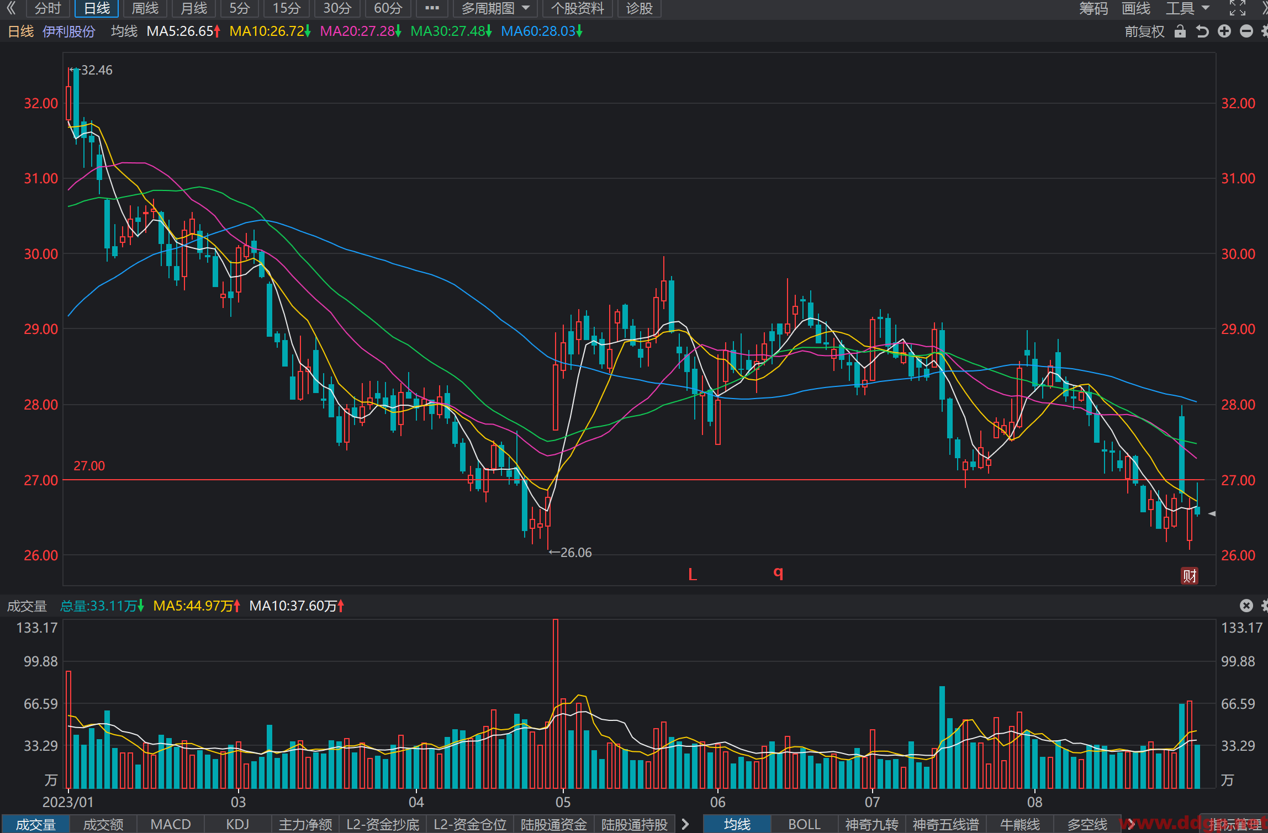Click the back double-chevron icon
The width and height of the screenshot is (1268, 833).
pyautogui.click(x=11, y=8)
